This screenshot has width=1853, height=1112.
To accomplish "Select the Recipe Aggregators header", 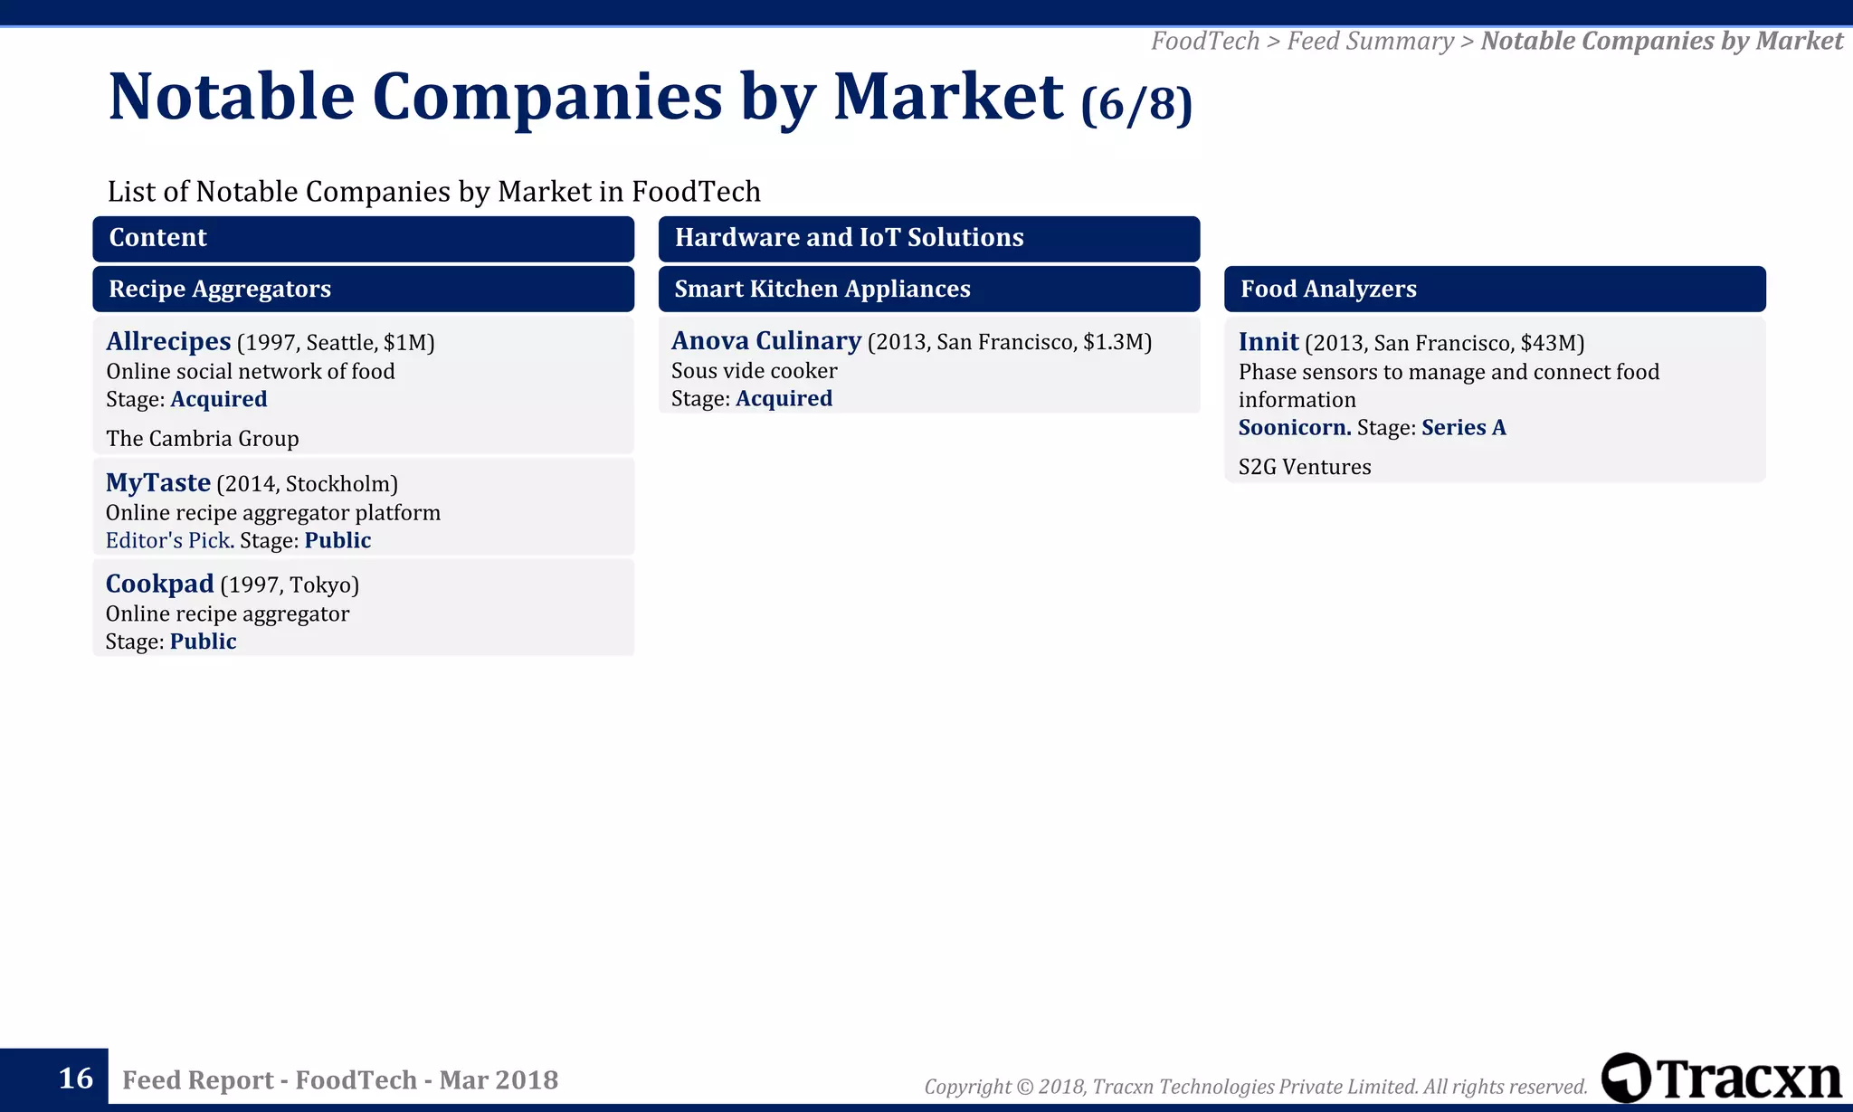I will point(363,289).
